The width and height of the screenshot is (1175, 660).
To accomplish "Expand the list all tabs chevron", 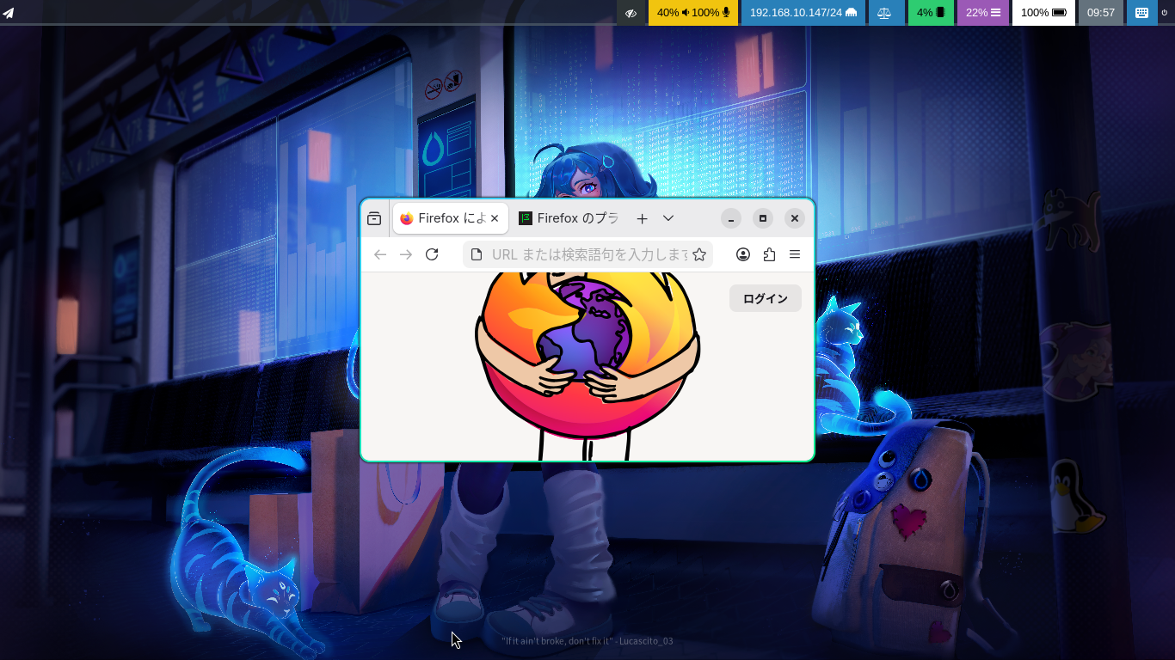I will [x=668, y=218].
